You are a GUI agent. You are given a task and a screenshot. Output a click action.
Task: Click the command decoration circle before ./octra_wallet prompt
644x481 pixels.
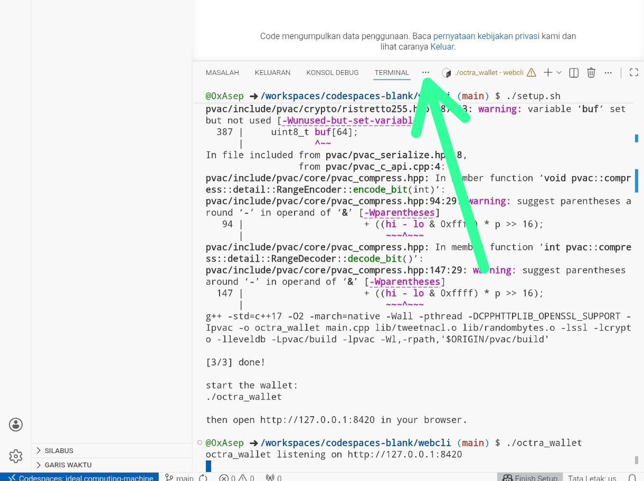200,443
